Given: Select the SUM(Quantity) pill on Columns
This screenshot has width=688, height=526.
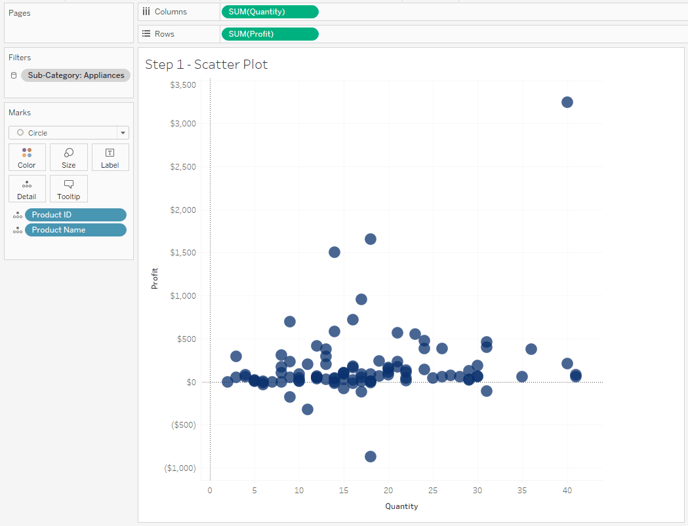Looking at the screenshot, I should point(270,11).
